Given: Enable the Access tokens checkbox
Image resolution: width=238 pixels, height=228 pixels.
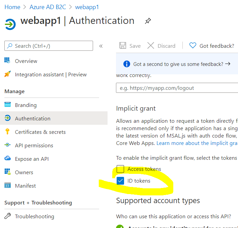Looking at the screenshot, I should 120,169.
